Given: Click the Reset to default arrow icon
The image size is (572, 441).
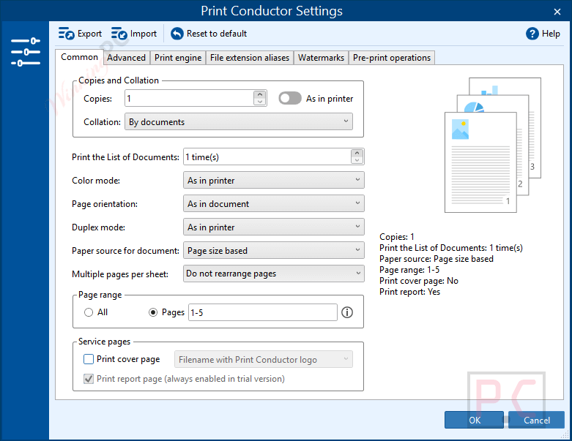Looking at the screenshot, I should coord(177,34).
